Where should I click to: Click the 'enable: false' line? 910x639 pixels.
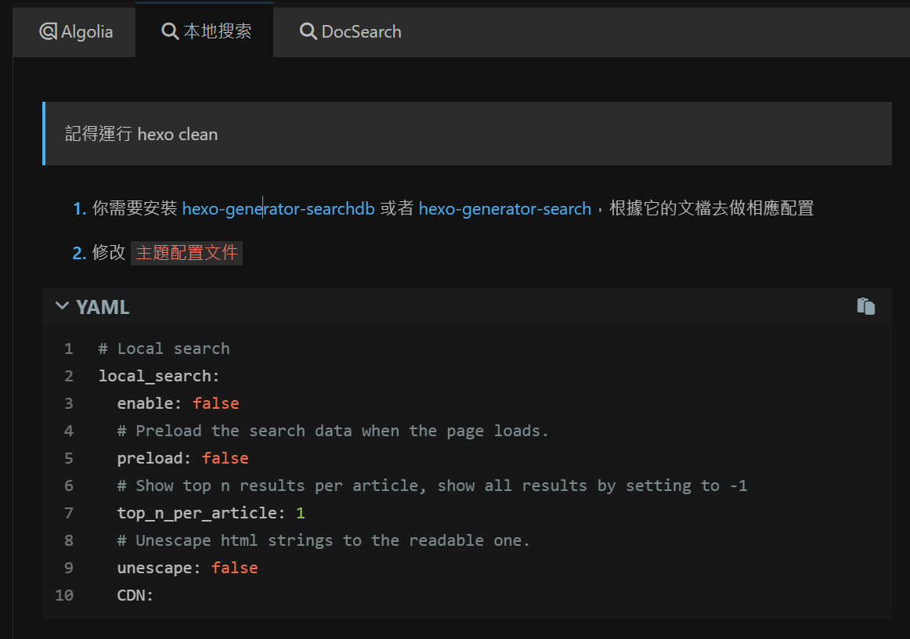click(178, 403)
